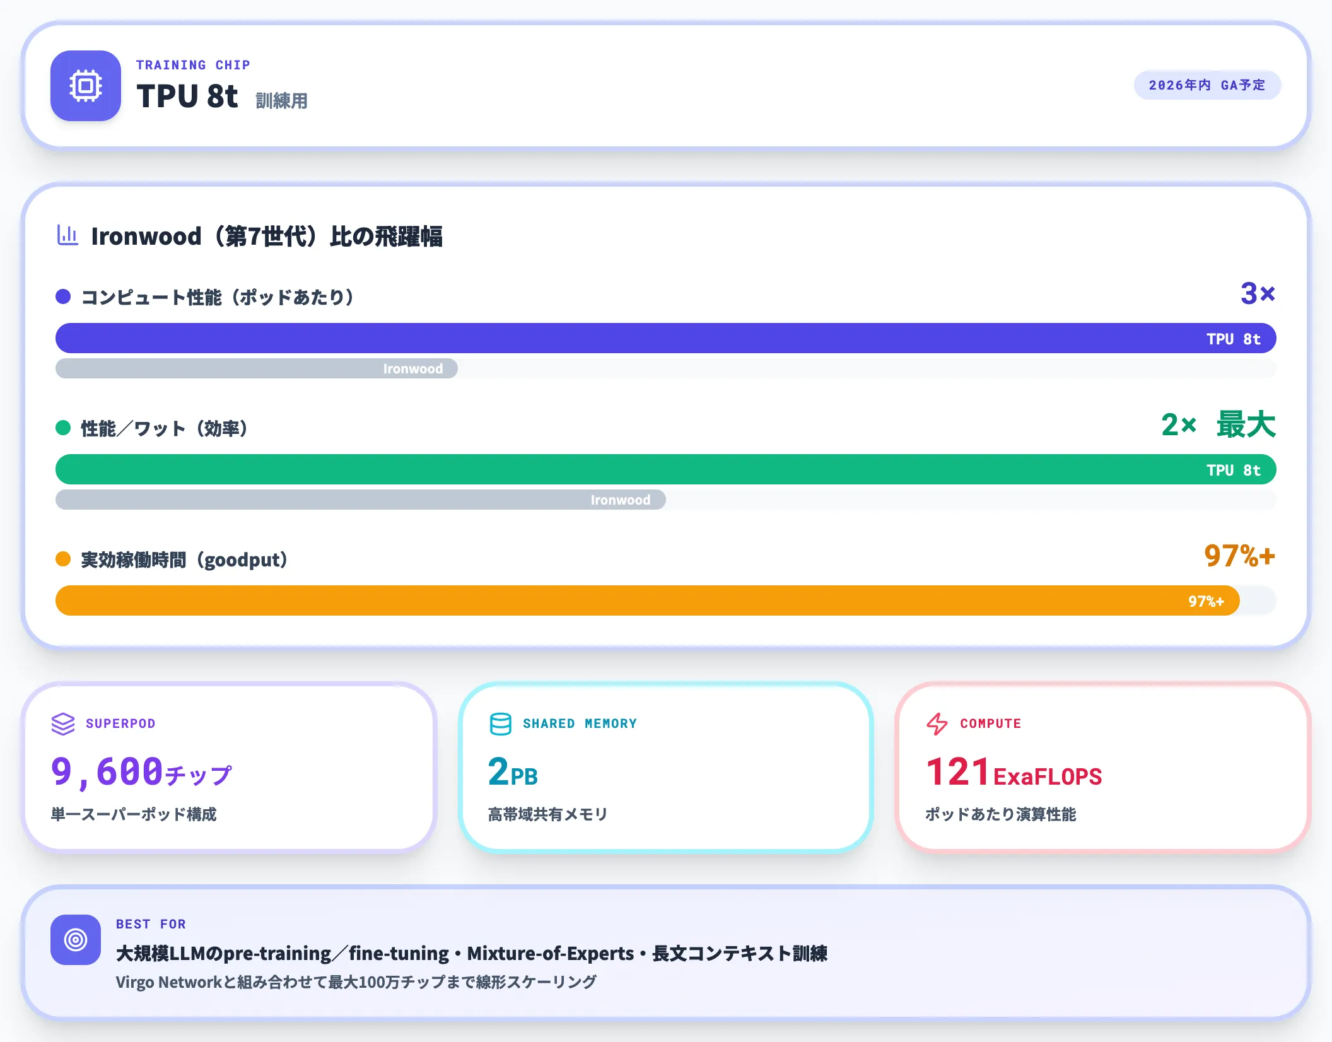
Task: Toggle the TPU 8t compute performance bar
Action: click(665, 338)
